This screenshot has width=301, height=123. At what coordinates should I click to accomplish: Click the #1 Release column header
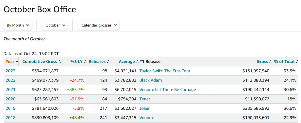click(150, 62)
